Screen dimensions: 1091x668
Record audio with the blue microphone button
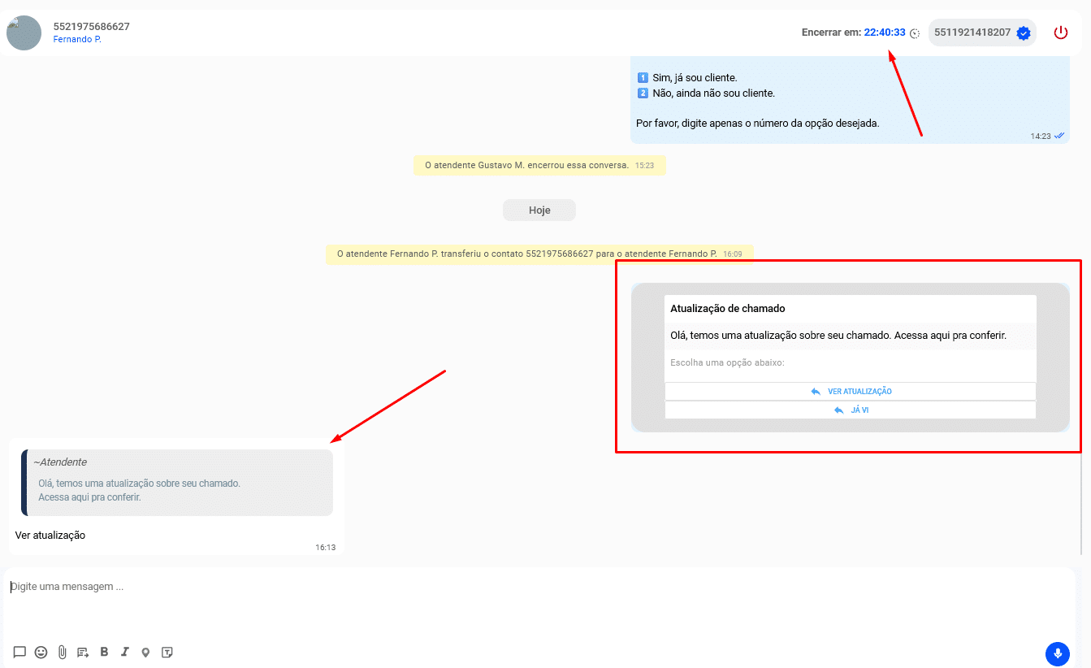coord(1057,653)
